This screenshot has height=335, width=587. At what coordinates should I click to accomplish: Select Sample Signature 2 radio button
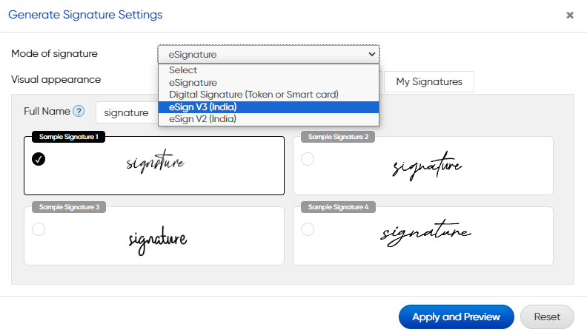[x=308, y=159]
